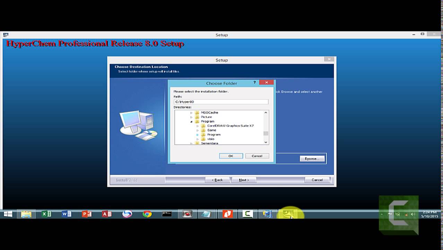Open the orange app taskbar icon
Viewport: 443px width, 250px height.
(227, 214)
